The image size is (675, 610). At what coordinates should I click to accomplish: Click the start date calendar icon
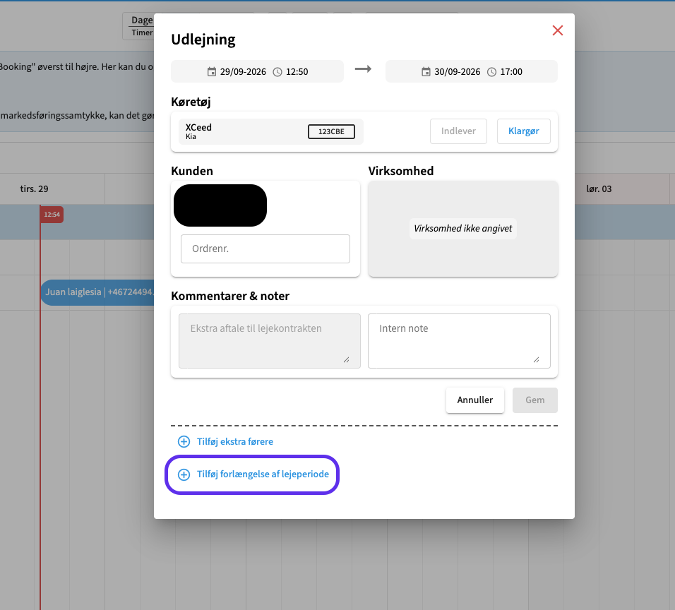pyautogui.click(x=211, y=72)
